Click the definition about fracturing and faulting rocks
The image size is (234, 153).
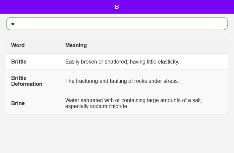click(x=122, y=81)
